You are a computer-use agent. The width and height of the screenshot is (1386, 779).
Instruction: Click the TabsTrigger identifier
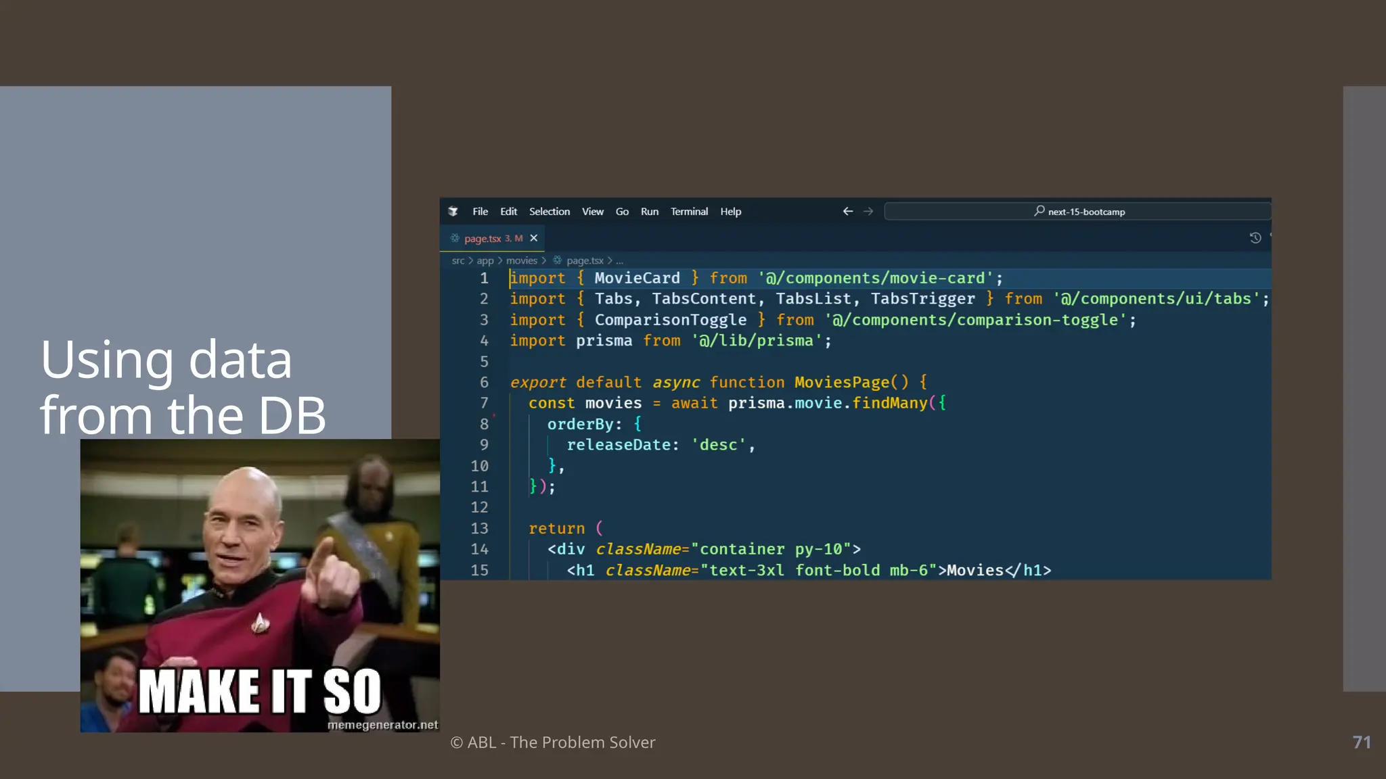click(922, 299)
